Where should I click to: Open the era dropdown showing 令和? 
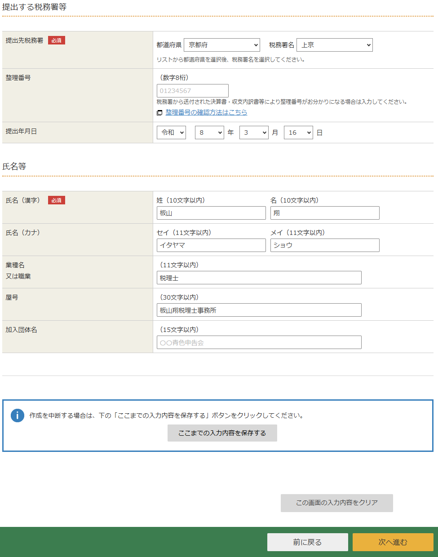[x=171, y=133]
